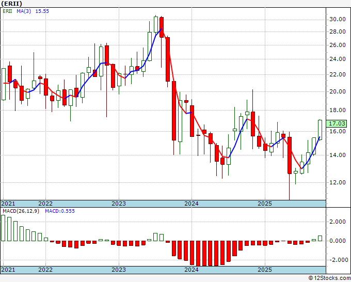The width and height of the screenshot is (351, 282).
Task: Click the (ERII) chart title
Action: pyautogui.click(x=12, y=4)
